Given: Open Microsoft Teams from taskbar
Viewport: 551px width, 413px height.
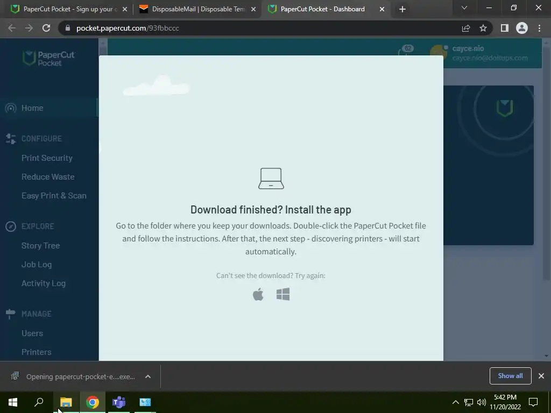Looking at the screenshot, I should pos(119,402).
